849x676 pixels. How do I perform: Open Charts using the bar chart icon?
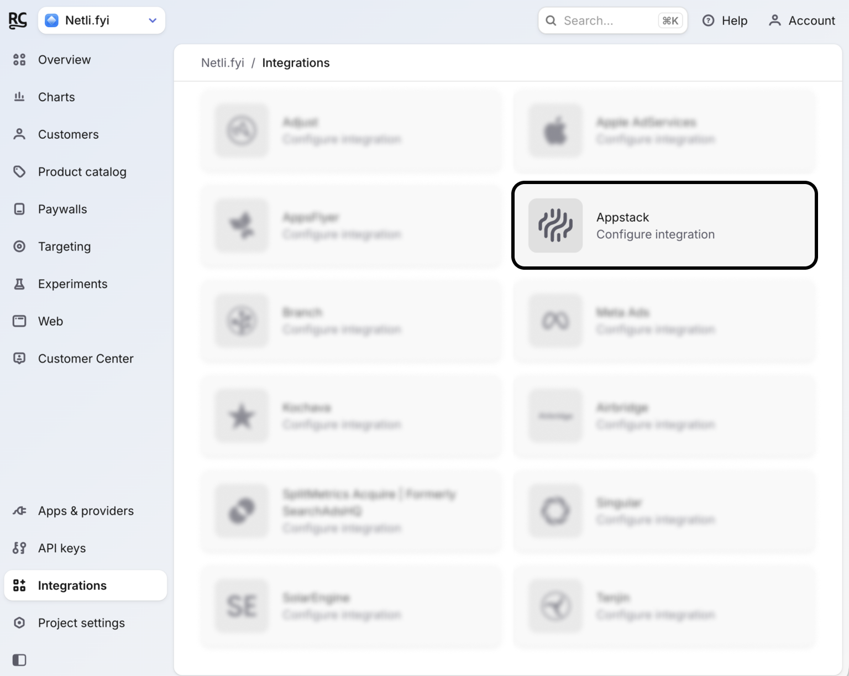pyautogui.click(x=19, y=97)
